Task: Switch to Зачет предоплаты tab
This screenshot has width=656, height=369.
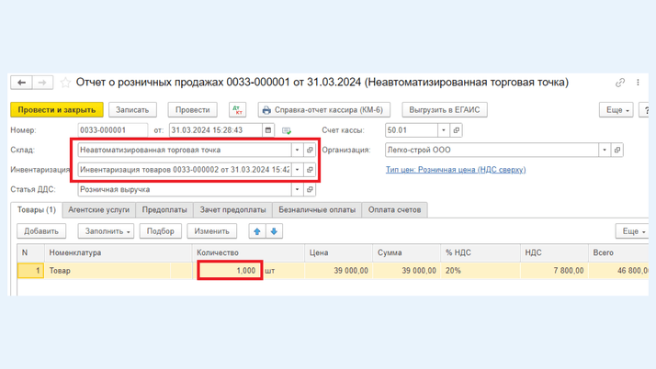Action: pos(232,210)
